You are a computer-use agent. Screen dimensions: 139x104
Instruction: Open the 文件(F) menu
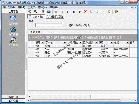pos(11,7)
